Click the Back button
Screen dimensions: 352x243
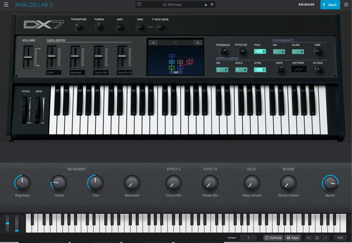(330, 5)
